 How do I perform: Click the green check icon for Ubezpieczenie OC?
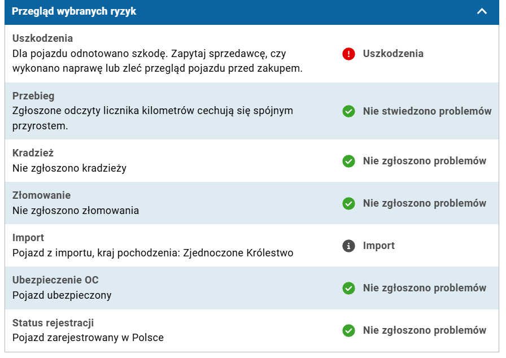(x=349, y=288)
